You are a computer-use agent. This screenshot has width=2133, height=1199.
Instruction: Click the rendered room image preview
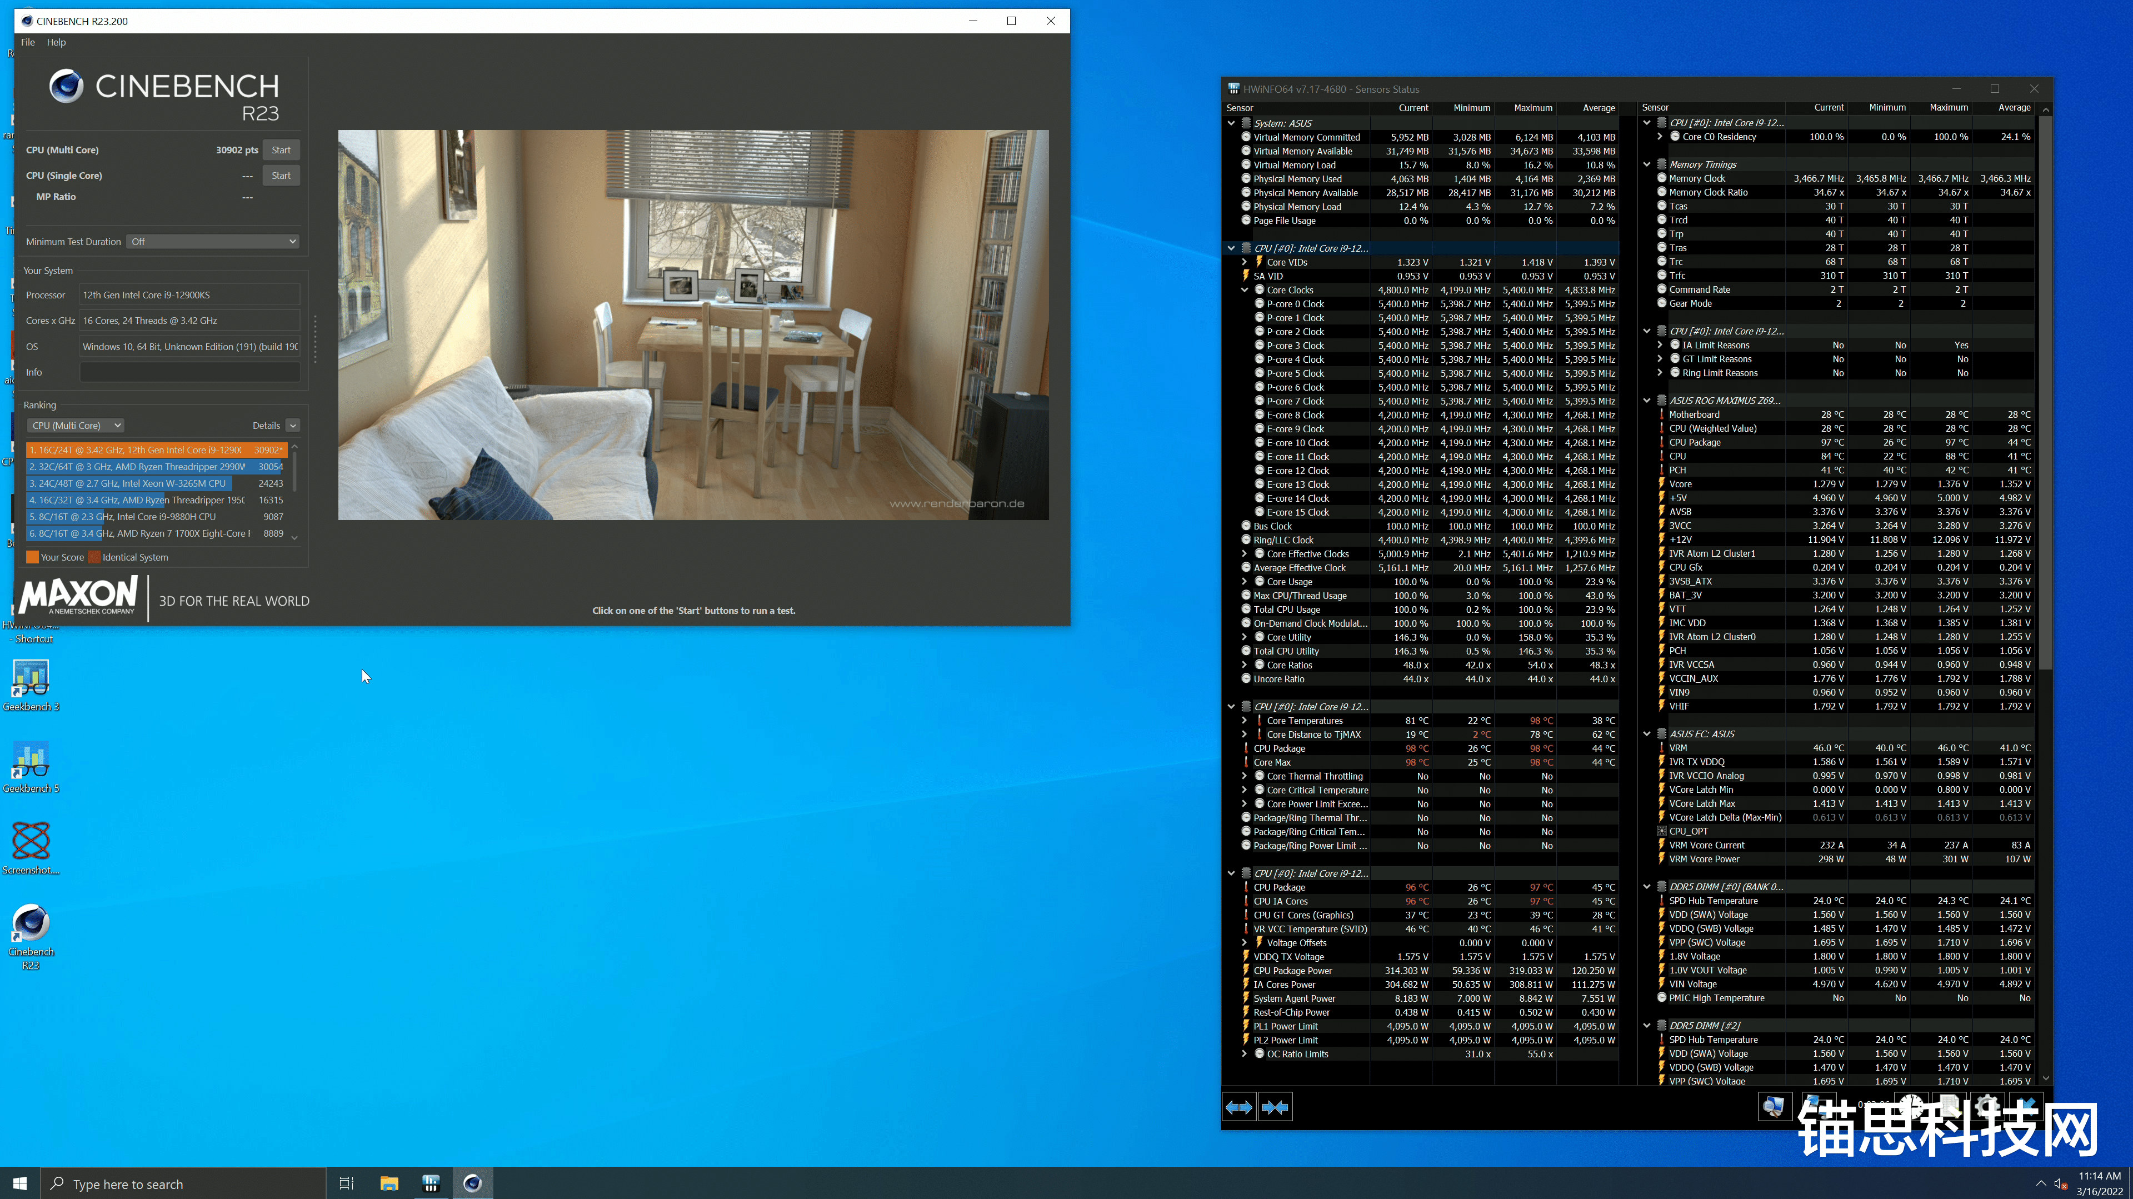[693, 326]
